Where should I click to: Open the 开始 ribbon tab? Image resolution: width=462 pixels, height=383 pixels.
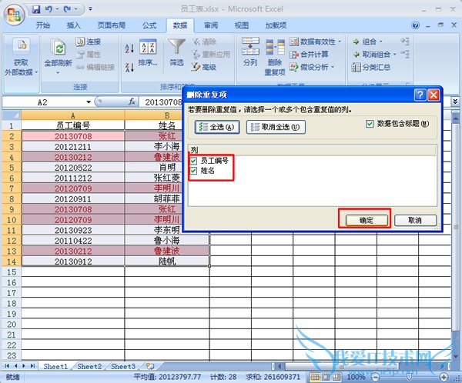point(43,25)
